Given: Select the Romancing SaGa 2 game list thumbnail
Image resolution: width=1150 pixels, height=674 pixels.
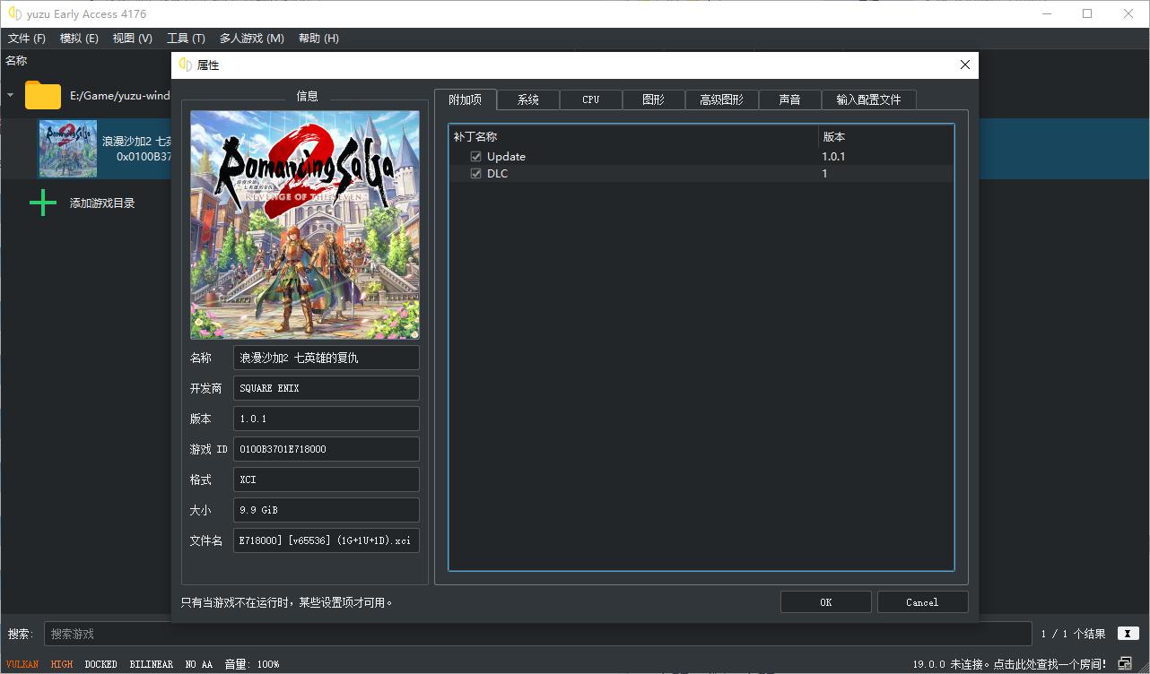Looking at the screenshot, I should pos(67,149).
